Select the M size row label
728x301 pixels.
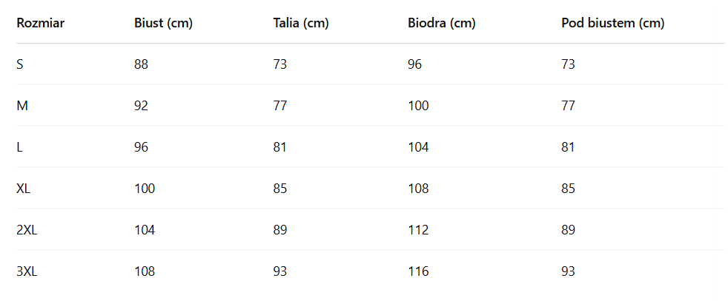[x=22, y=106]
